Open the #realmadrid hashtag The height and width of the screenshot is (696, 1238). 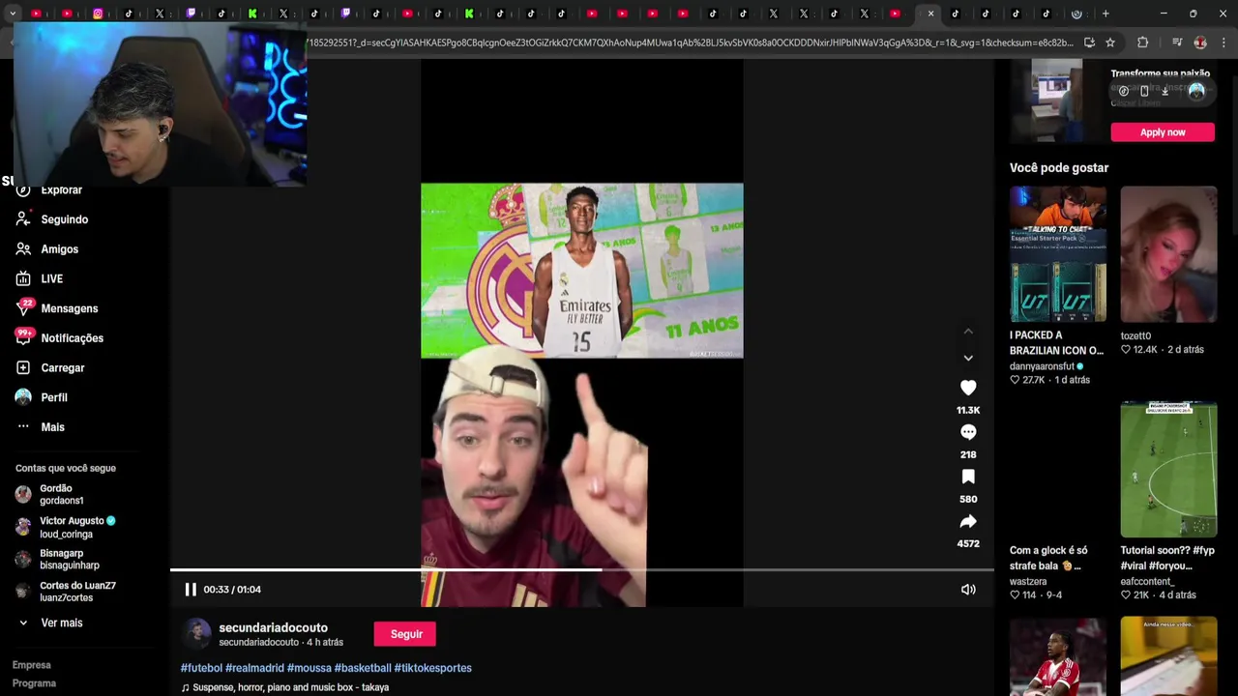pos(254,668)
